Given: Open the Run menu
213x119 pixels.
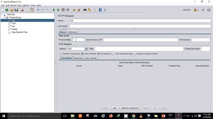Looking at the screenshot, I should (x=20, y=5).
